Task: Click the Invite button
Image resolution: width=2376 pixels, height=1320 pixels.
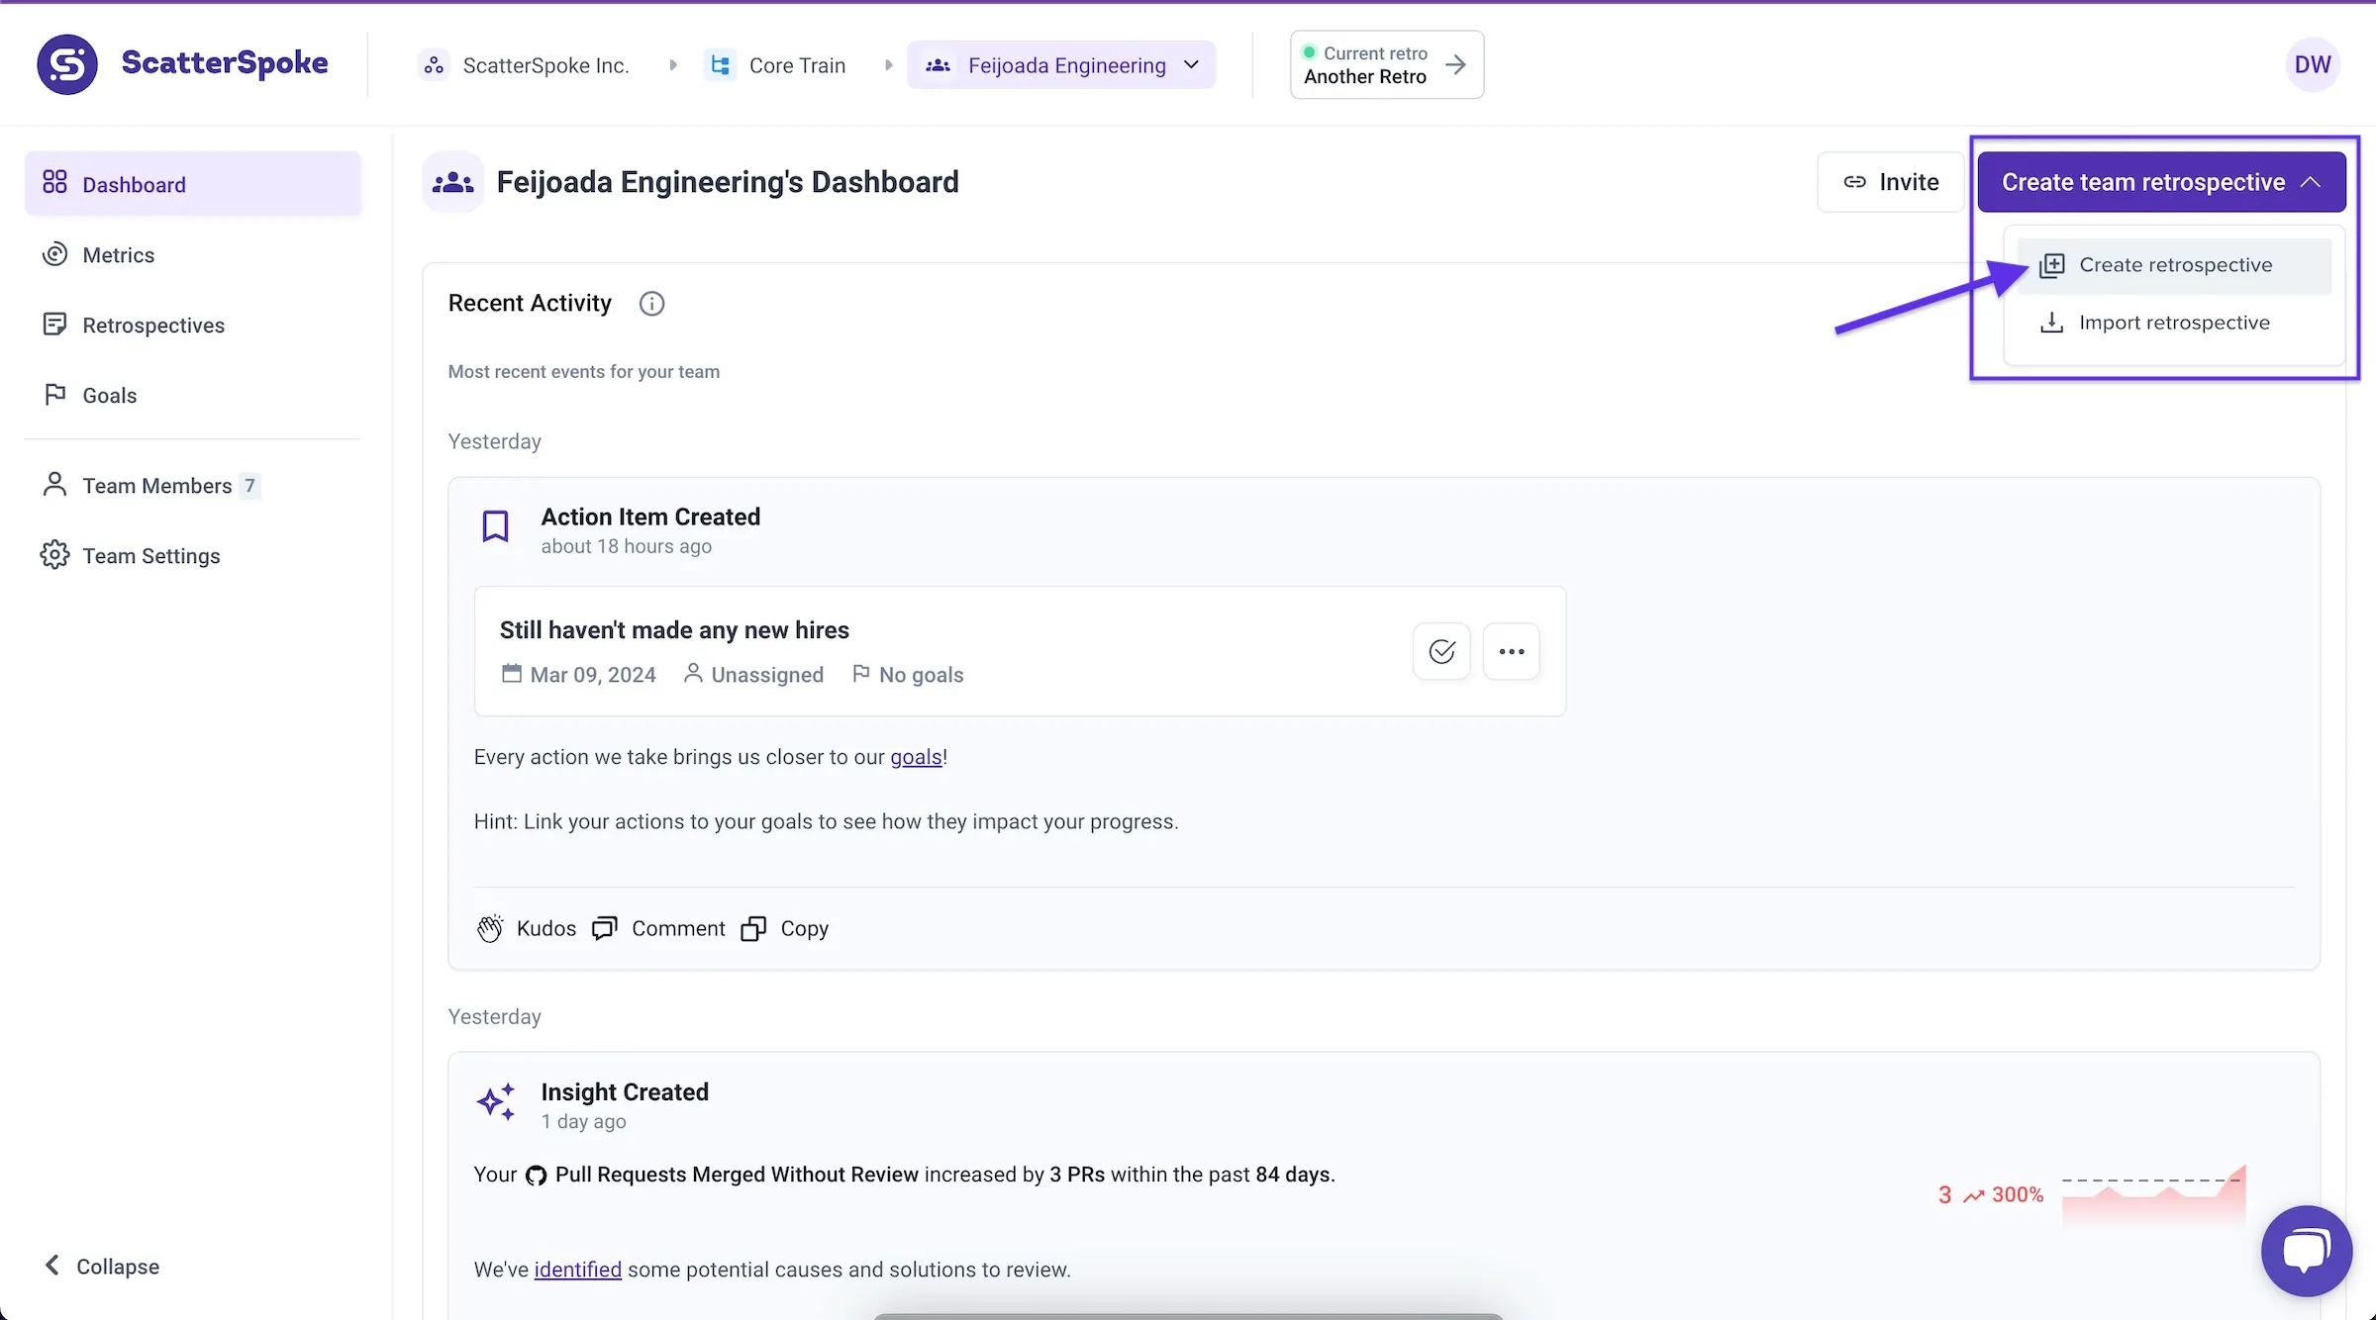Action: click(1890, 182)
